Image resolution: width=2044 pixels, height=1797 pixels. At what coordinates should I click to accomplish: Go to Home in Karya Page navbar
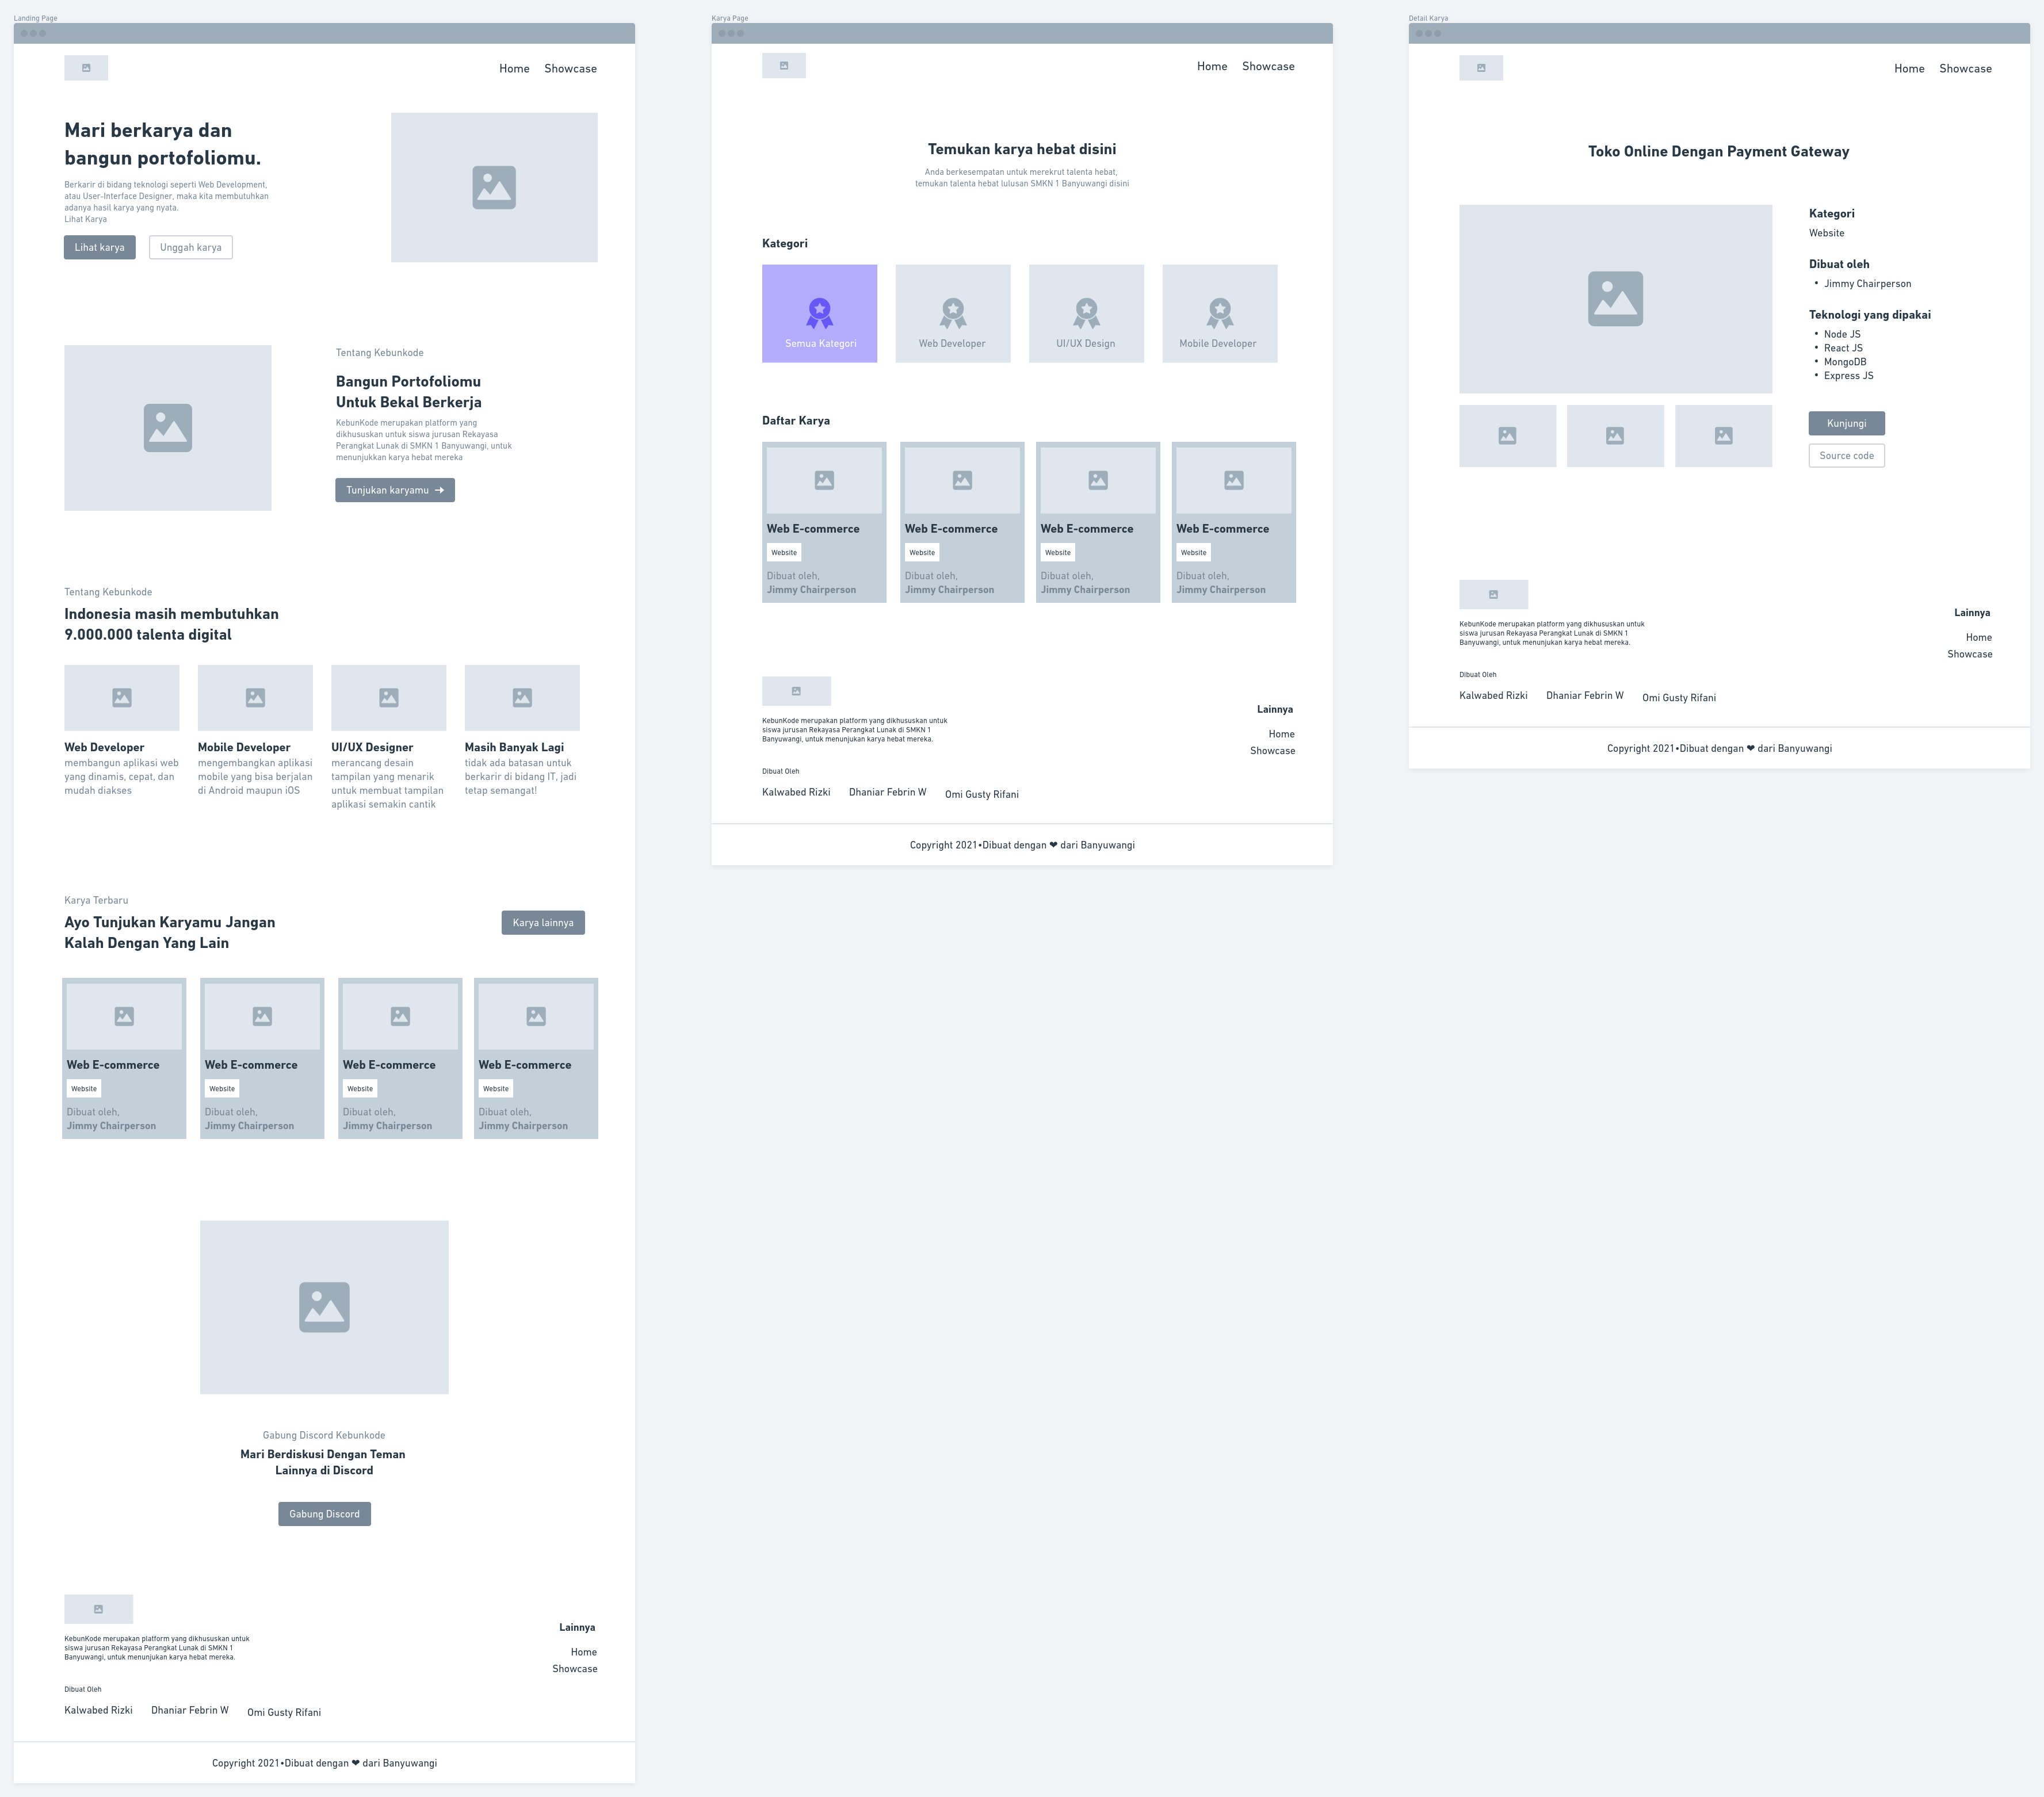click(1212, 66)
